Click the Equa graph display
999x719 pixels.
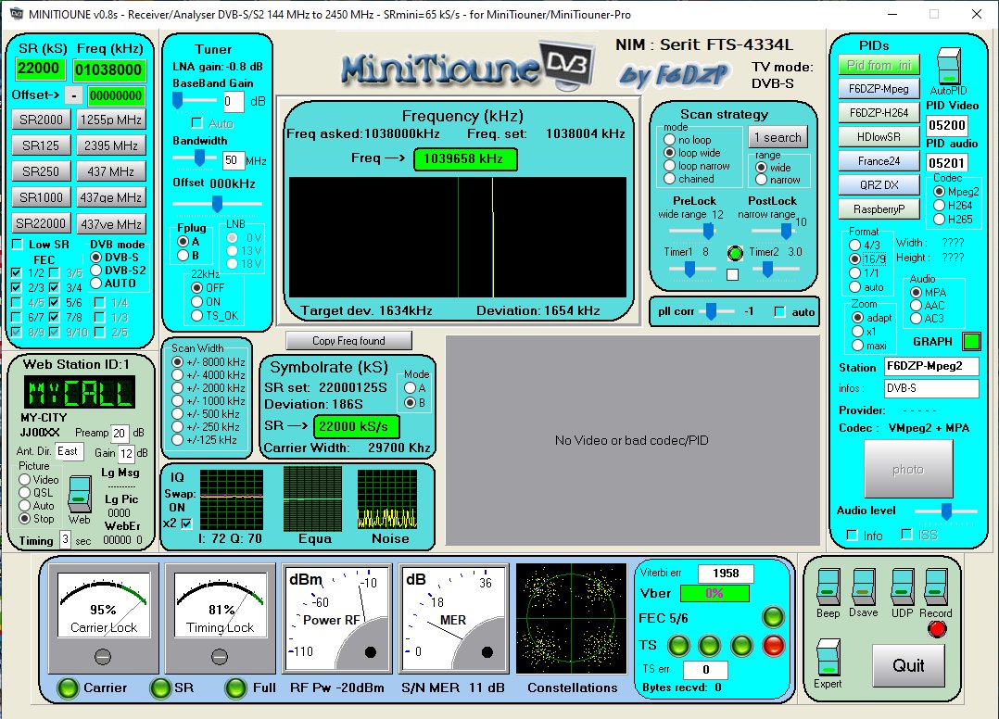(313, 500)
